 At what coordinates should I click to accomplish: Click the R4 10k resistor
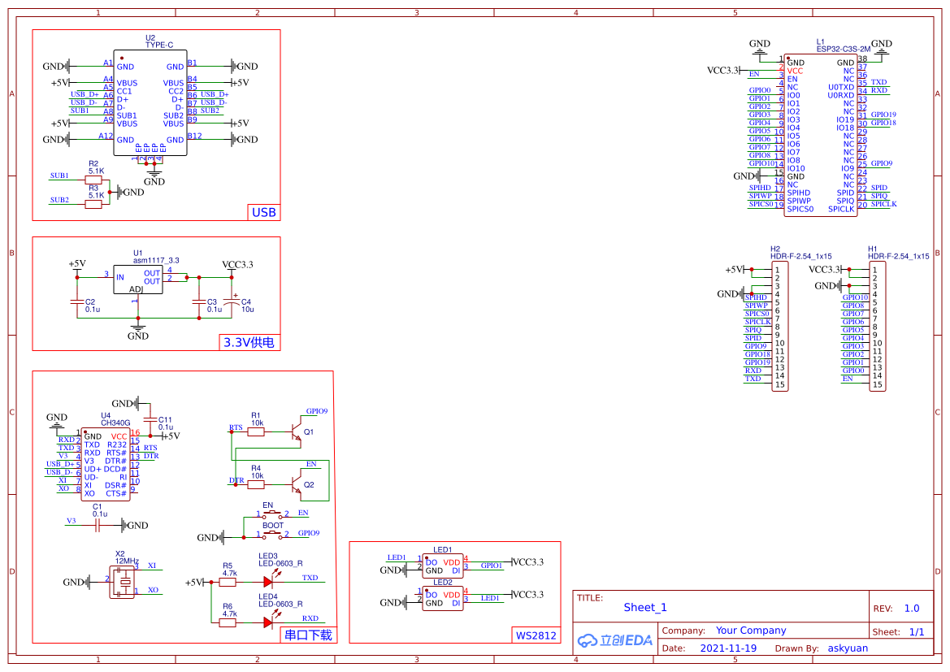tap(256, 485)
